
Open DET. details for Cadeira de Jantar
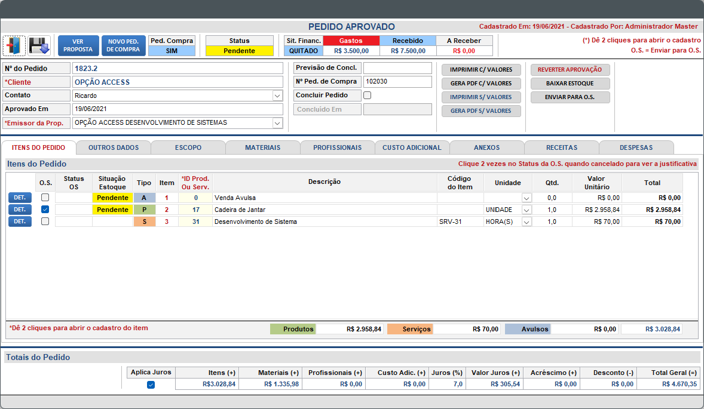click(x=20, y=210)
